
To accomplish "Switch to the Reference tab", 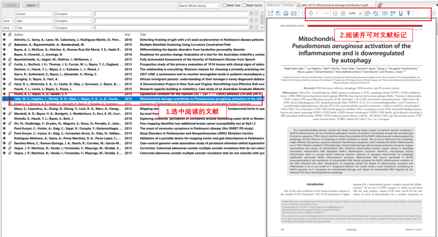I will point(273,5).
